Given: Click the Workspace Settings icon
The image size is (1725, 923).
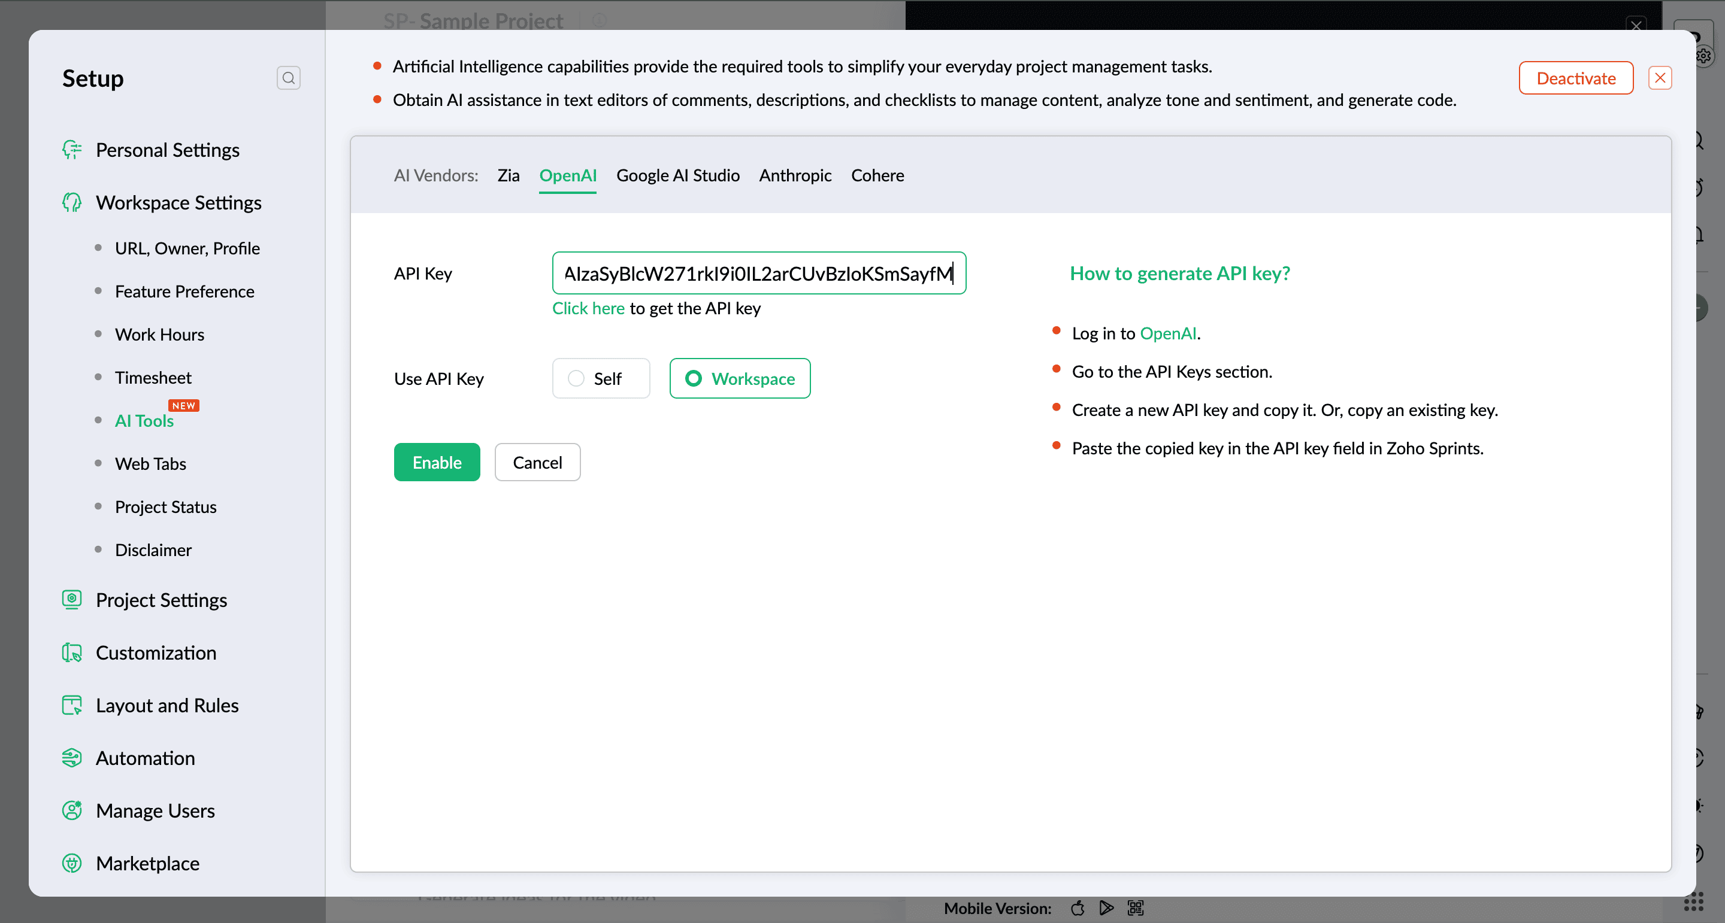Looking at the screenshot, I should tap(72, 202).
